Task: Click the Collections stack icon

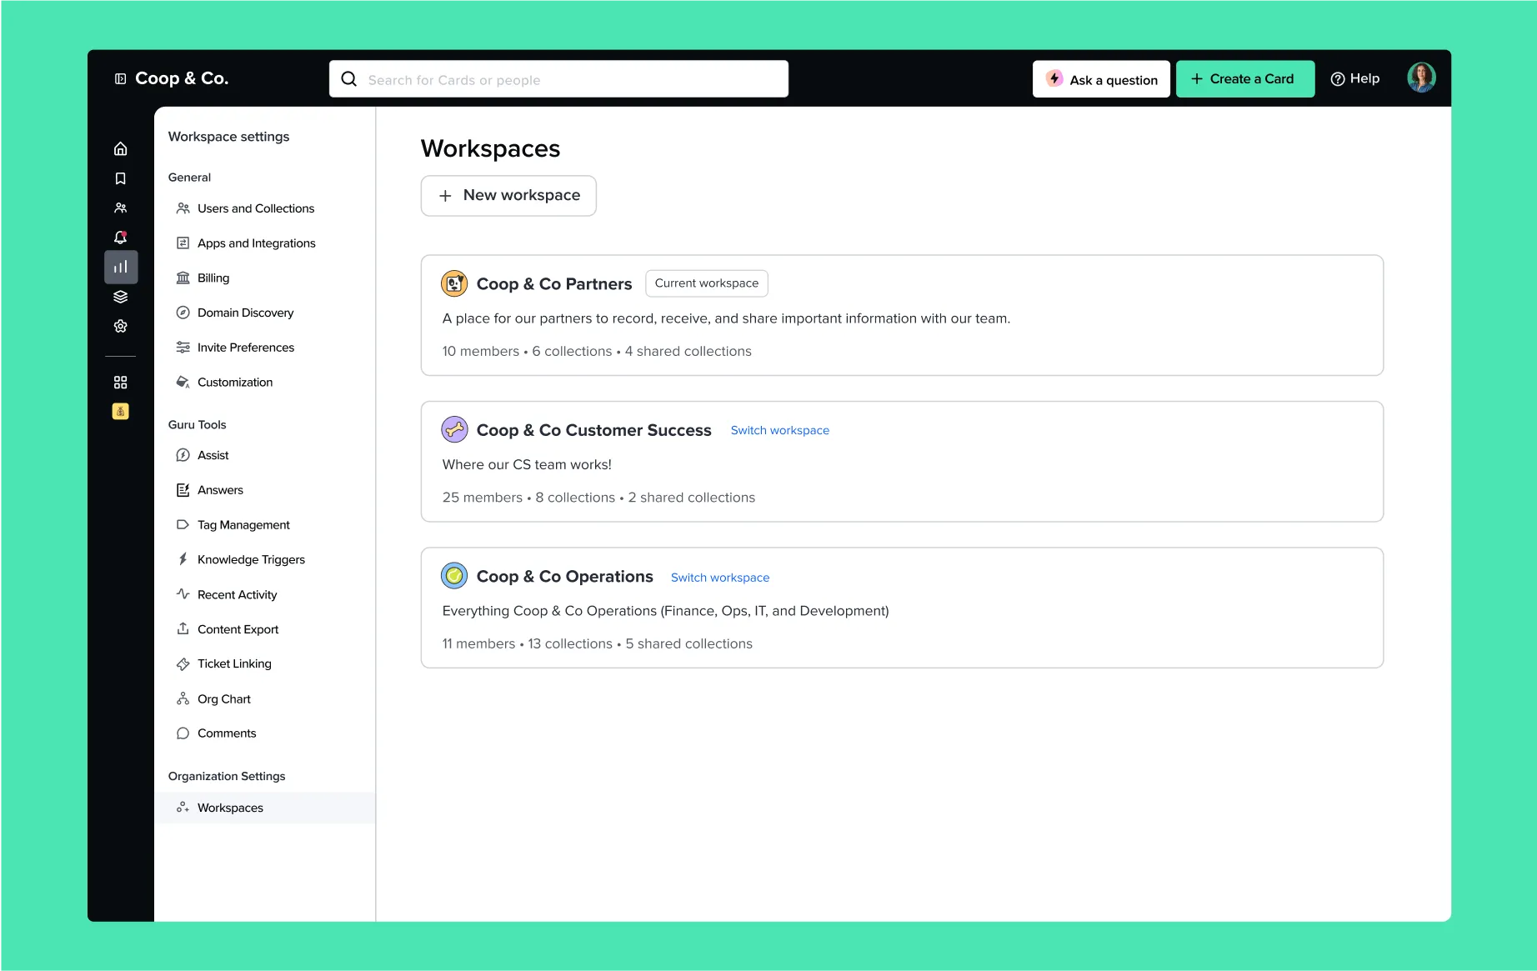Action: click(120, 296)
